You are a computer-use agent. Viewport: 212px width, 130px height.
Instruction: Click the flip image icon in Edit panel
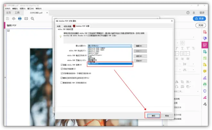tap(177, 82)
